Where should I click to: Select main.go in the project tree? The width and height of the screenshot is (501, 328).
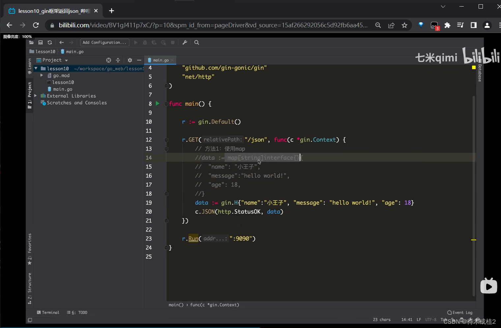pyautogui.click(x=60, y=89)
